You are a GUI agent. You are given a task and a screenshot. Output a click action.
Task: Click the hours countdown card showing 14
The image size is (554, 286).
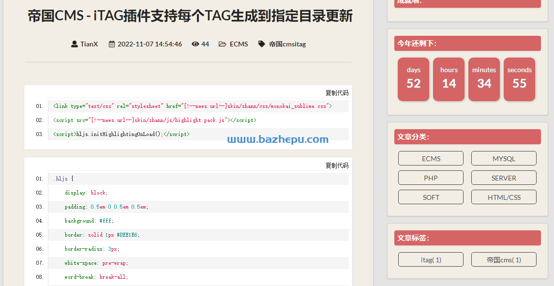449,79
